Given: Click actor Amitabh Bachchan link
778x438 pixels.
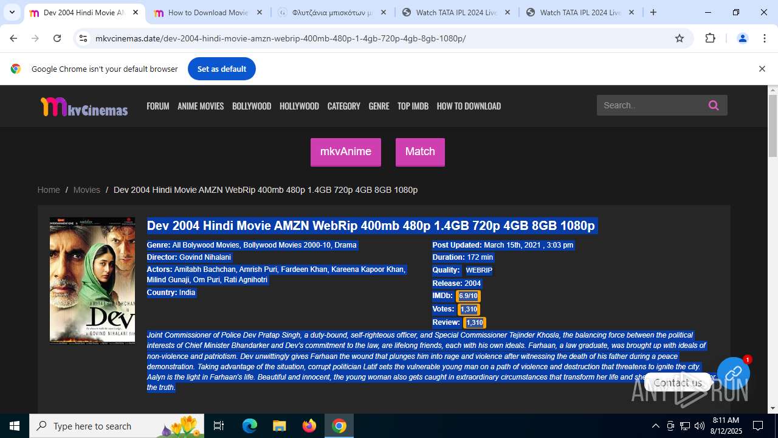Looking at the screenshot, I should (x=205, y=269).
